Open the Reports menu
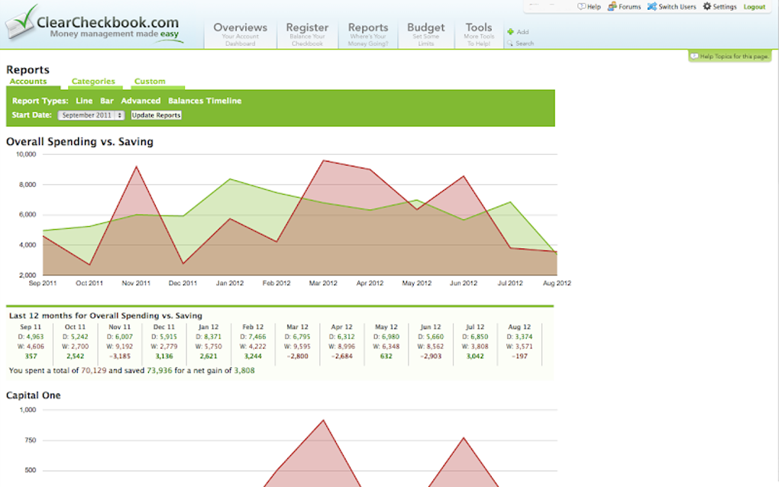 pos(368,34)
